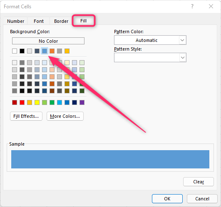Open the Border tab
Viewport: 221px width, 207px height.
pyautogui.click(x=61, y=21)
